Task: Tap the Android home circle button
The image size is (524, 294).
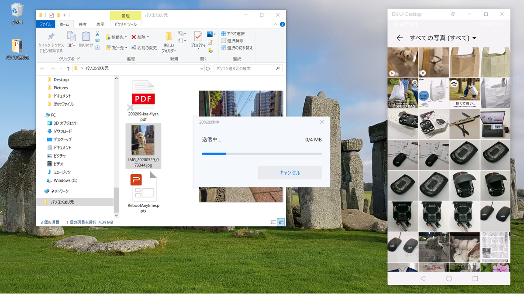Action: pos(449,278)
